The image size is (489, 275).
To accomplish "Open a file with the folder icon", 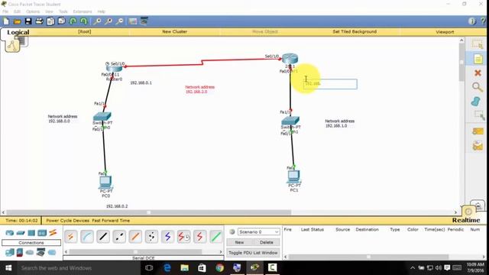I will click(x=17, y=21).
